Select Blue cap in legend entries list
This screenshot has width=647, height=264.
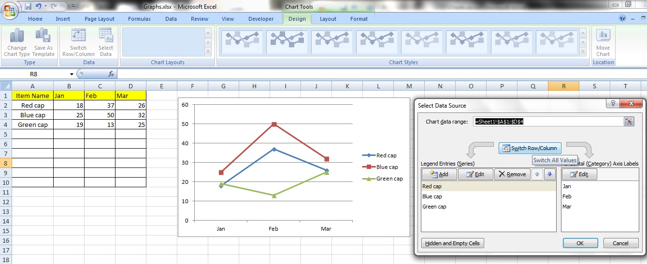tap(432, 196)
